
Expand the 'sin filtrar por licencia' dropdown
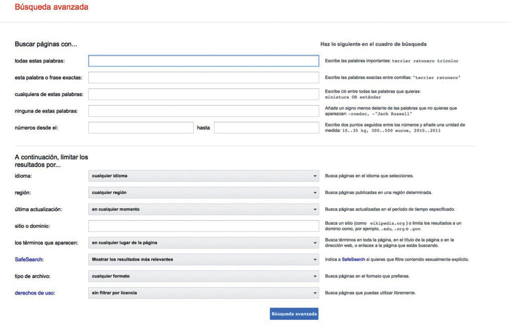click(x=203, y=292)
